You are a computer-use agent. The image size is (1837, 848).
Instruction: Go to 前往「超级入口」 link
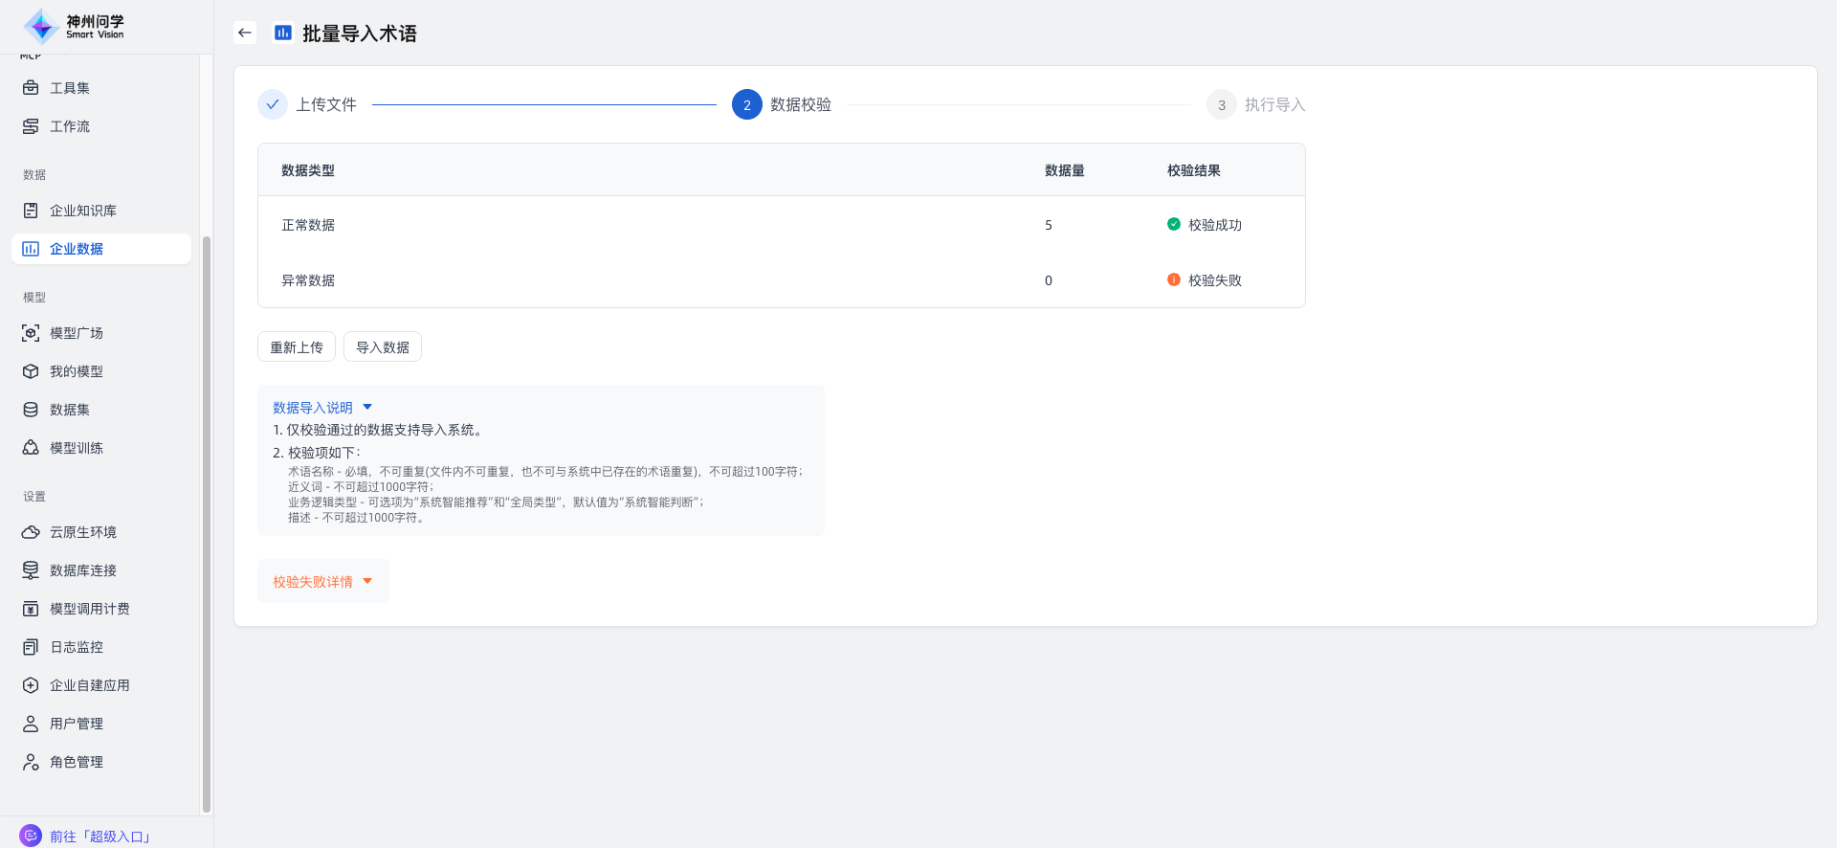coord(100,837)
